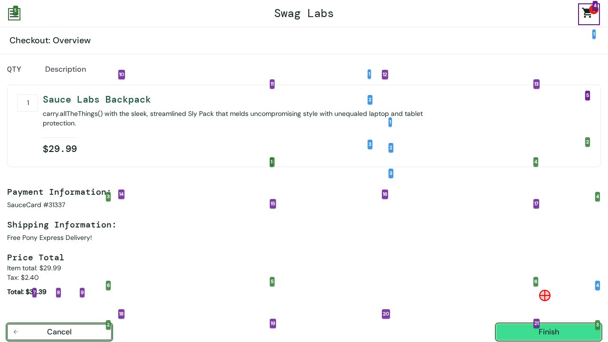Click the item quantity box showing 1
608x342 pixels.
point(28,103)
